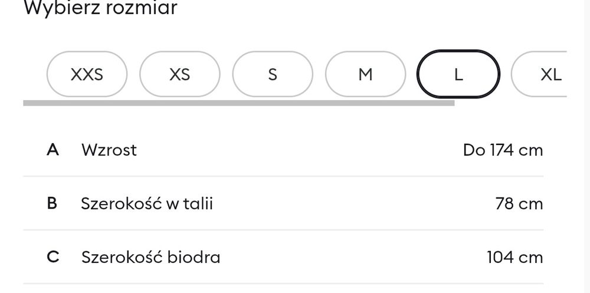Click the horizontal size list scrollbar
Screen dimensions: 590x293
pyautogui.click(x=238, y=103)
